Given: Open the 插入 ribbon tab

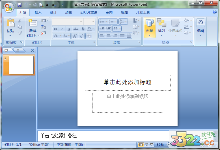Looking at the screenshot, I should click(38, 12).
